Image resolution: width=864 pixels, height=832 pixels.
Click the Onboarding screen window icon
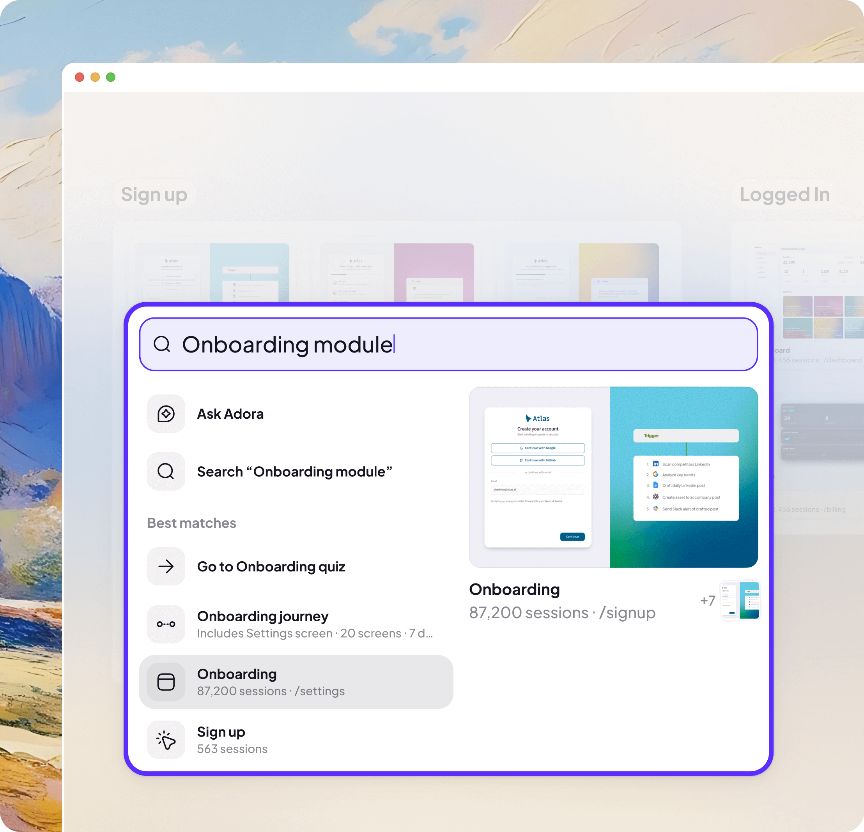[x=166, y=682]
